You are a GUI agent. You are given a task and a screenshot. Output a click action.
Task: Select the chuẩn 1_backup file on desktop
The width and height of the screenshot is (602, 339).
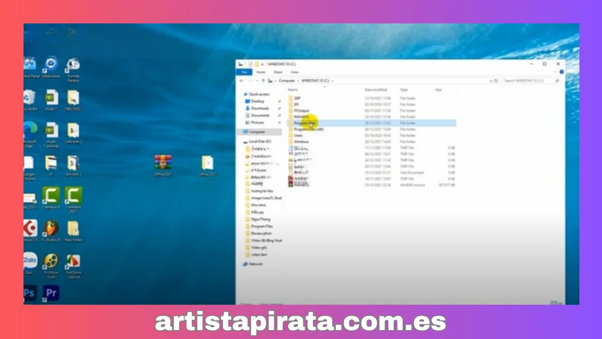point(51,135)
